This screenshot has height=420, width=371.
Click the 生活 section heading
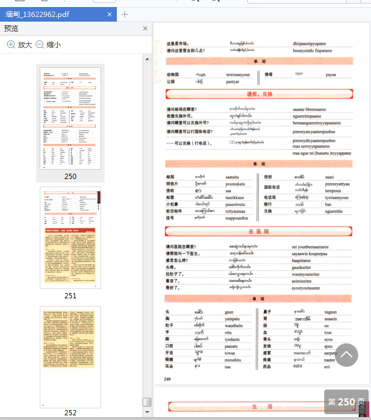pyautogui.click(x=262, y=407)
